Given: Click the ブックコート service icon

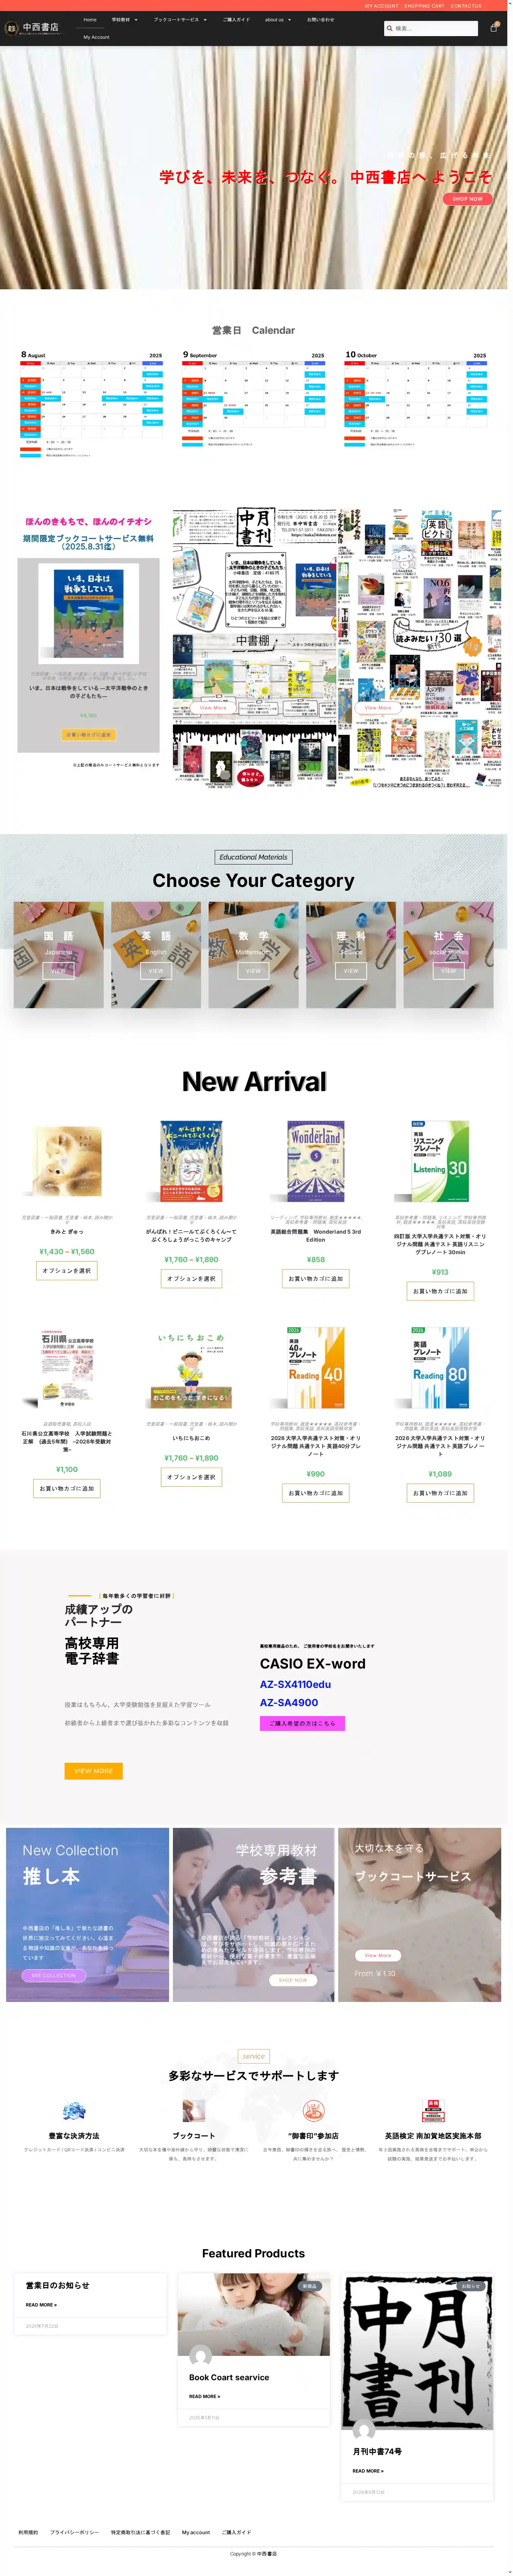Looking at the screenshot, I should pyautogui.click(x=193, y=2110).
